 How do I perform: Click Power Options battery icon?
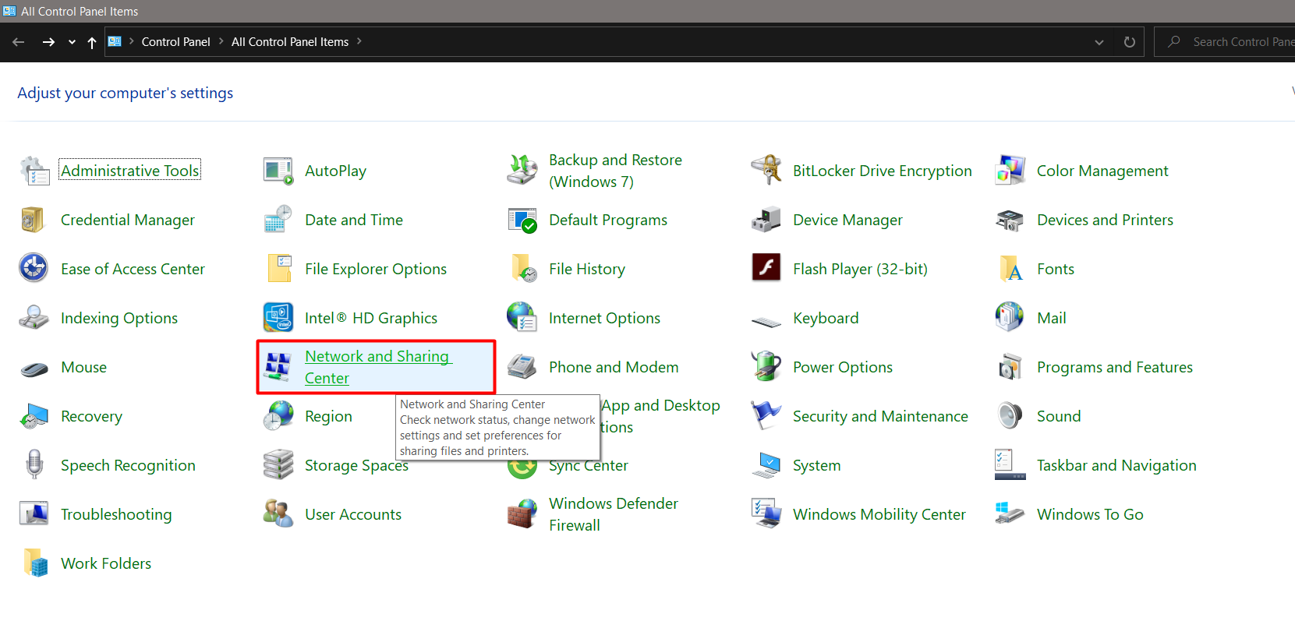(x=766, y=367)
